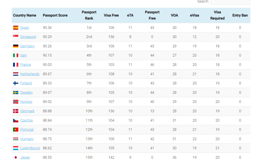The width and height of the screenshot is (275, 162).
Task: Select Spain's passport score 90.36
Action: point(47,28)
